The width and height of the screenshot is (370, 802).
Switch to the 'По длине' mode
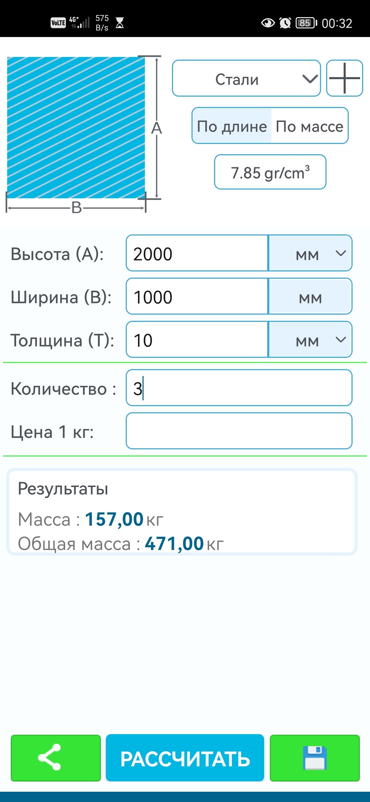[232, 126]
